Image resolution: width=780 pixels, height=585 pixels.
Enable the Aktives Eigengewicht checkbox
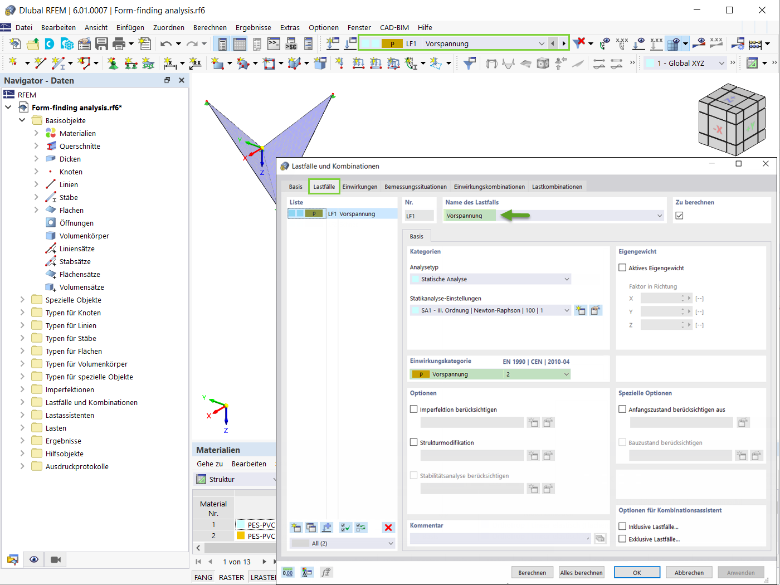pyautogui.click(x=622, y=267)
